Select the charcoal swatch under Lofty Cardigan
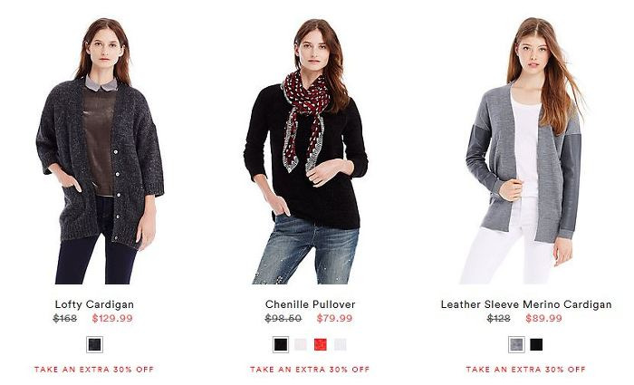 click(94, 344)
